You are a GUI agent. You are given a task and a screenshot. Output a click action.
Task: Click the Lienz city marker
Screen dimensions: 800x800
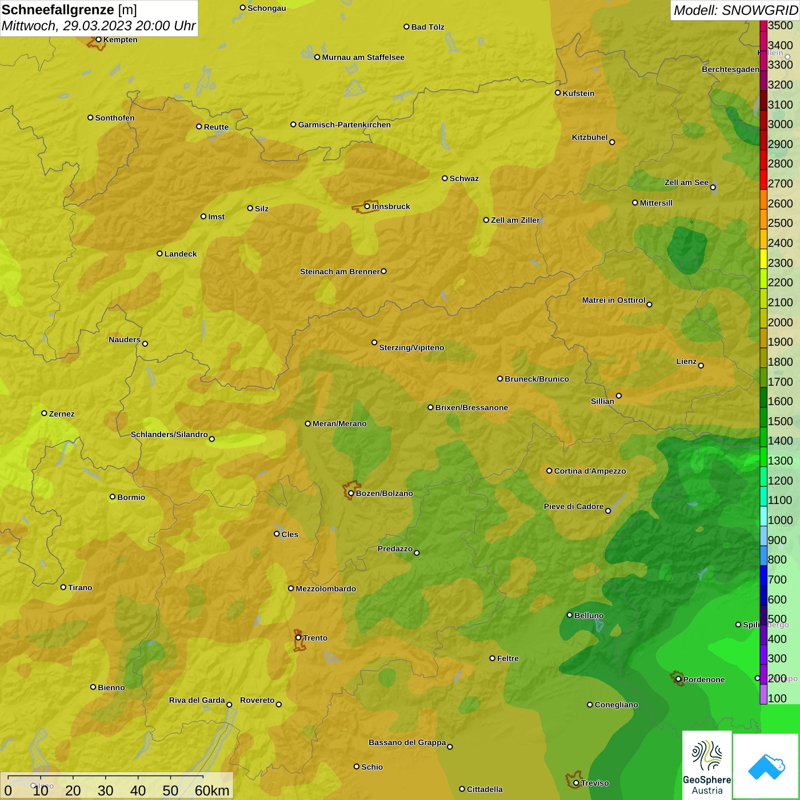(701, 366)
